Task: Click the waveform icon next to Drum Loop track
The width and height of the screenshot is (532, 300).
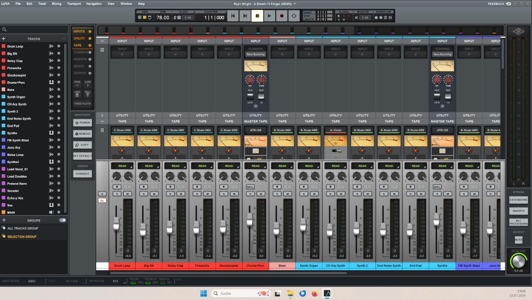Action: click(51, 47)
